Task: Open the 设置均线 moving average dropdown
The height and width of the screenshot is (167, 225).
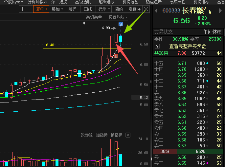Action: coord(118,17)
